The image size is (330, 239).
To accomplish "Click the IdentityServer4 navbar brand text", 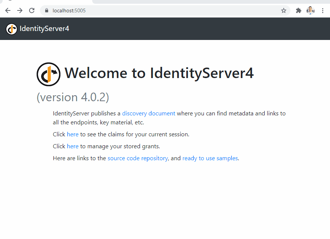I will point(44,29).
